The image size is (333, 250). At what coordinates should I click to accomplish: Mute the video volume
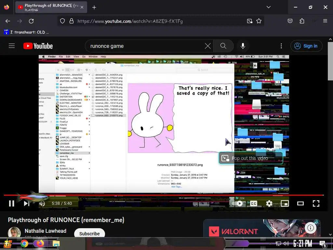click(x=42, y=203)
